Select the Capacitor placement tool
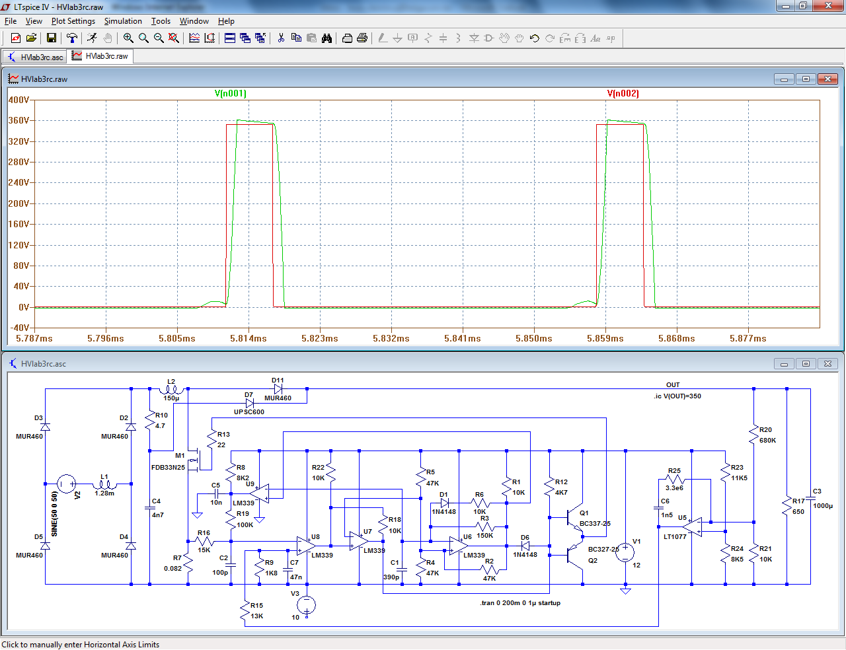 click(443, 38)
